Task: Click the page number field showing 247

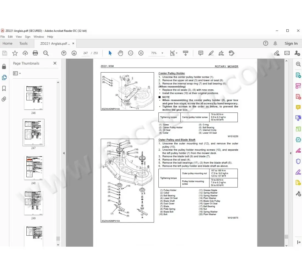Action: (85, 53)
